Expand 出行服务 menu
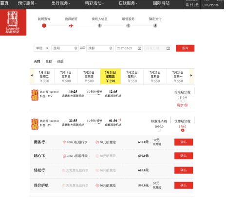 point(61,3)
